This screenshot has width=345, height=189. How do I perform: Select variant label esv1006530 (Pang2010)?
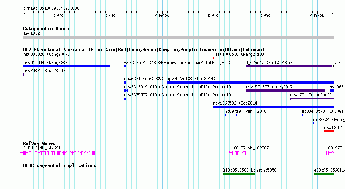(240, 54)
